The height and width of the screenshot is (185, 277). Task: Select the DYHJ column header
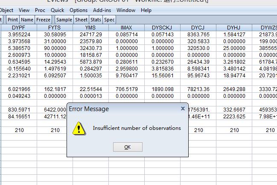[234, 28]
